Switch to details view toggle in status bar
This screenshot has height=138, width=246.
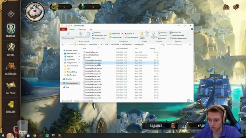pyautogui.click(x=189, y=101)
